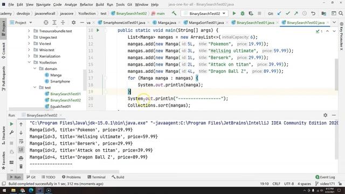
Task: Open the Navigate menu
Action: (43, 4)
